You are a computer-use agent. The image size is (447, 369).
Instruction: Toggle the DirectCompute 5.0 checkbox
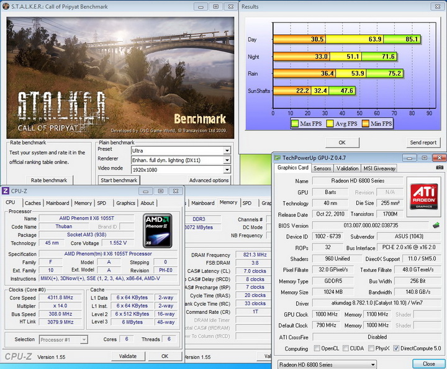coord(396,348)
